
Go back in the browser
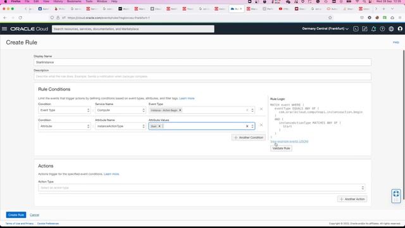click(5, 18)
